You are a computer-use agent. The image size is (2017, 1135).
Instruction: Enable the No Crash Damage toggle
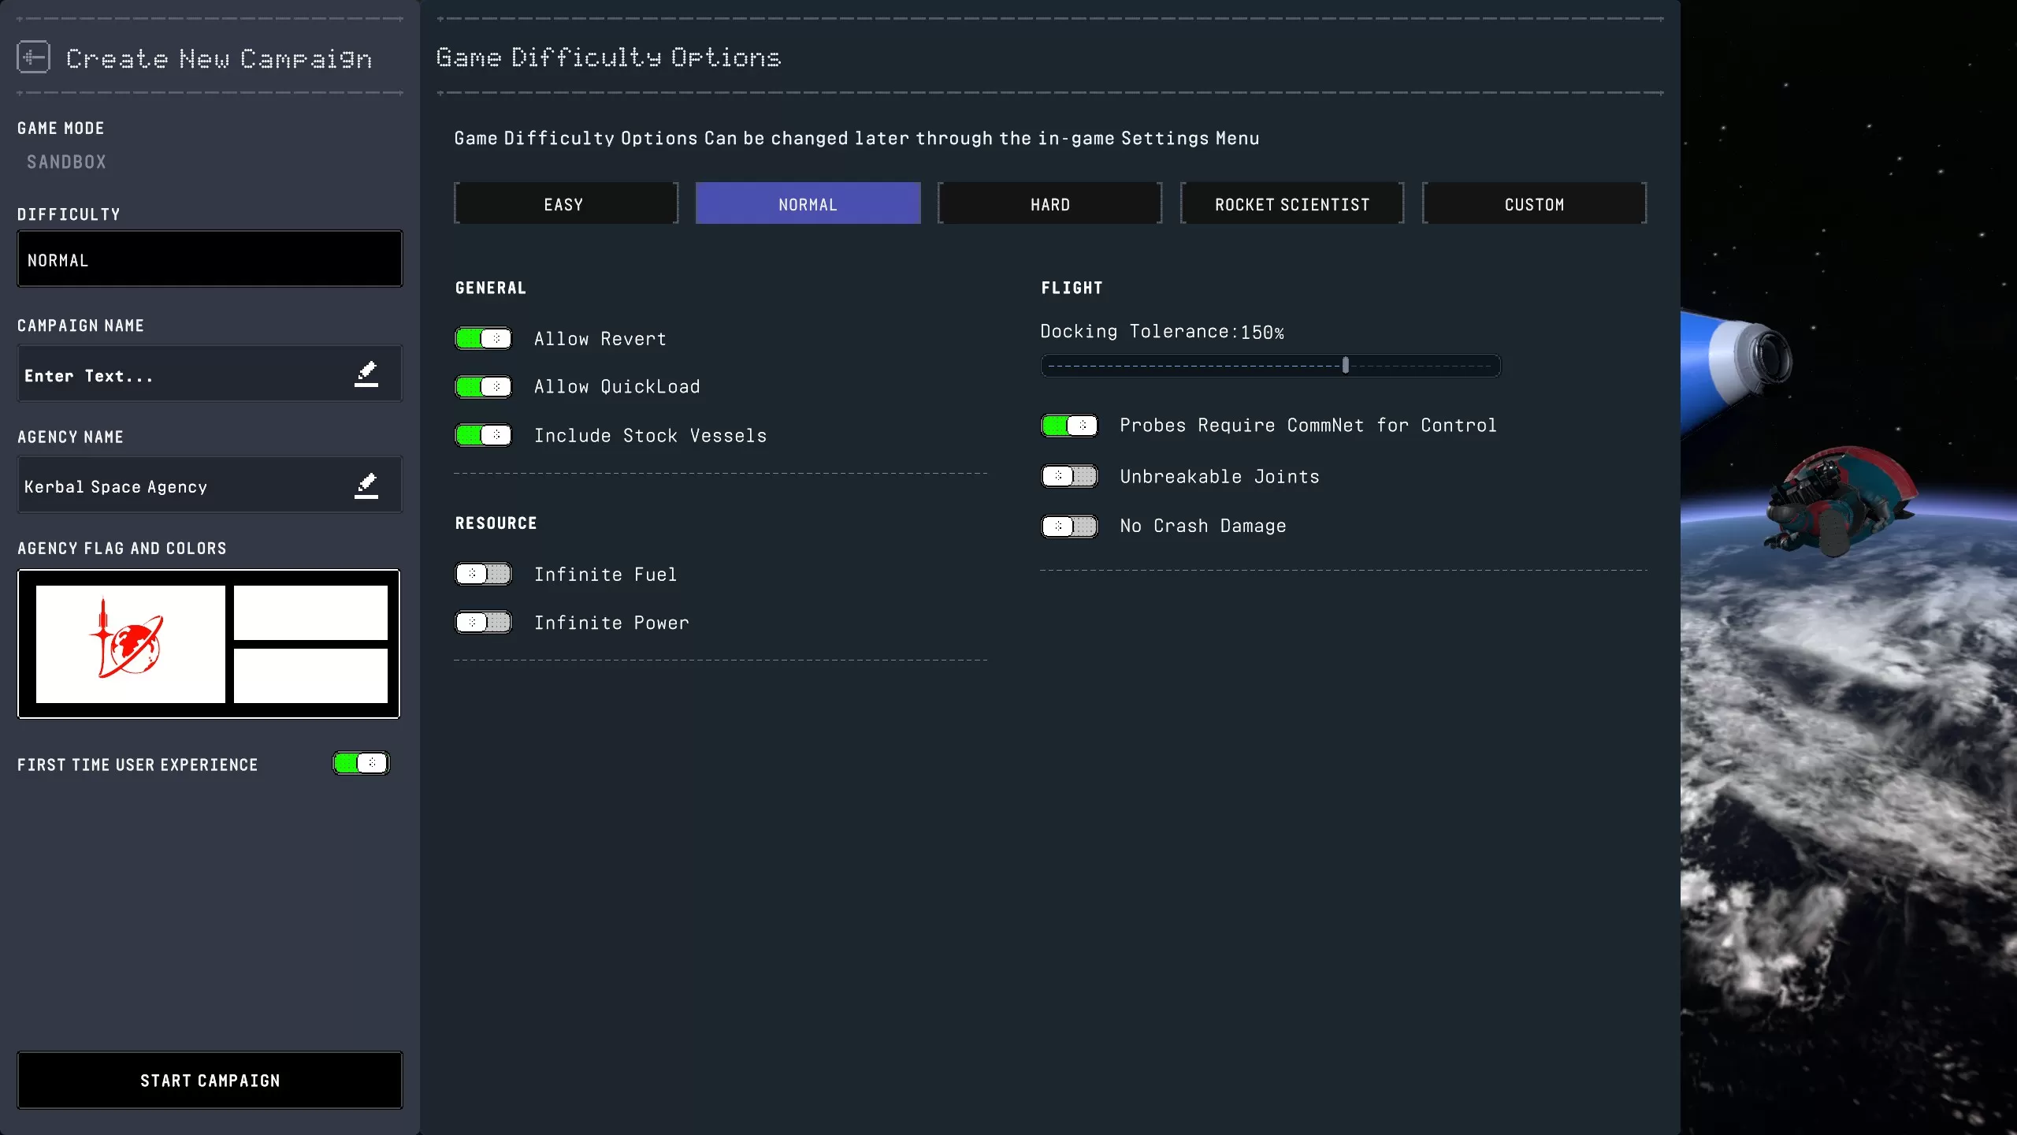(x=1069, y=526)
